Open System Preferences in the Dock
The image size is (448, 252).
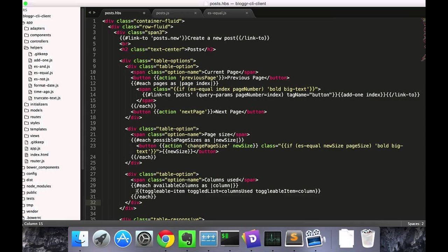click(144, 239)
